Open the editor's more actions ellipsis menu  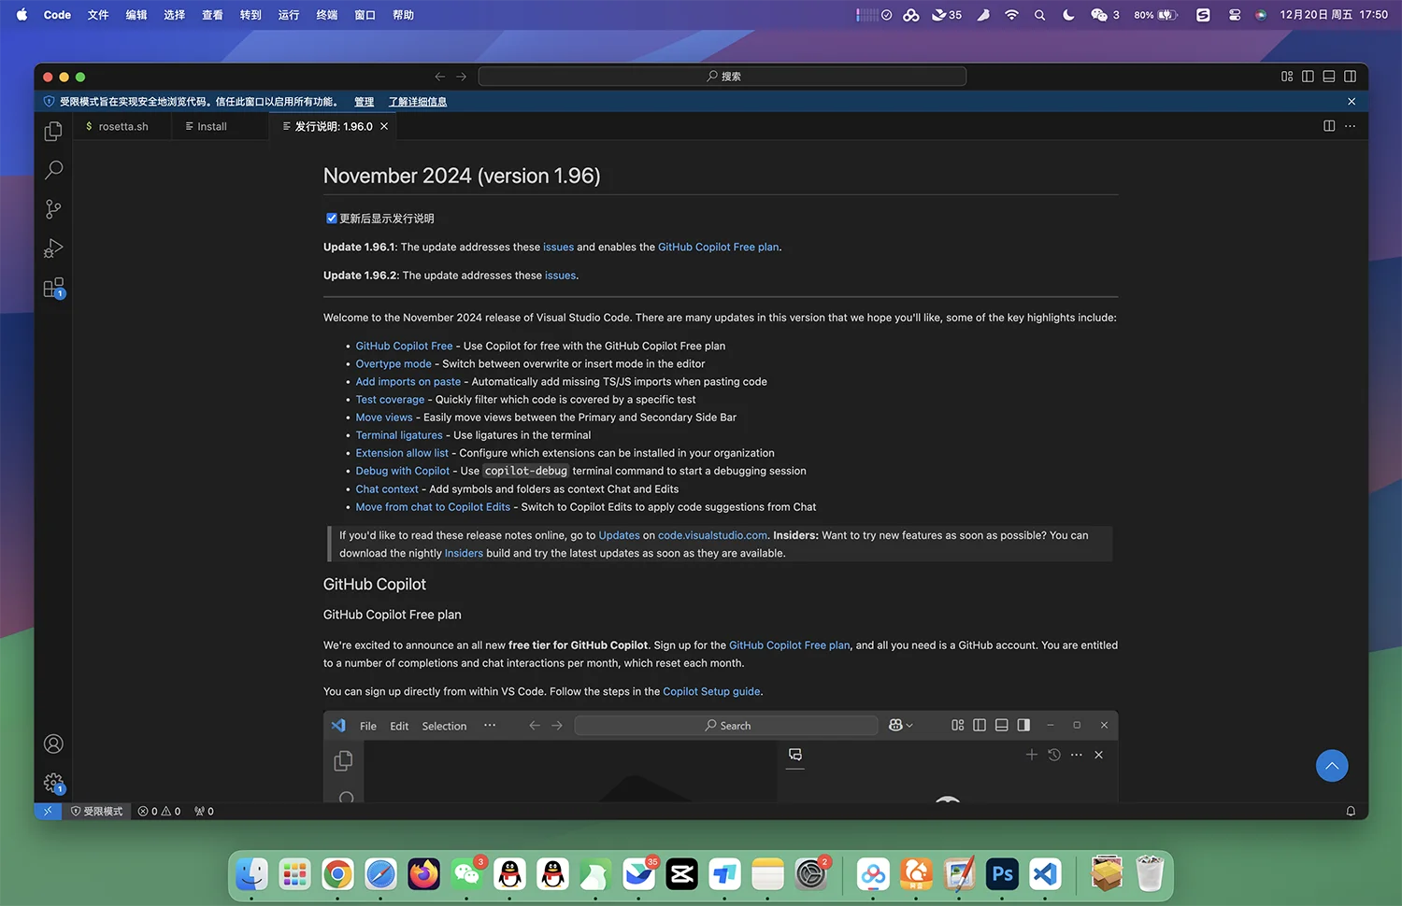click(x=1350, y=126)
